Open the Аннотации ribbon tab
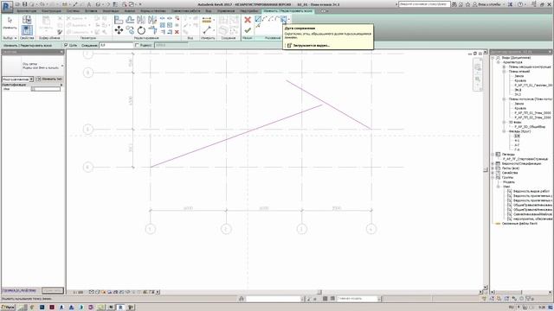This screenshot has height=311, width=554. [x=111, y=11]
